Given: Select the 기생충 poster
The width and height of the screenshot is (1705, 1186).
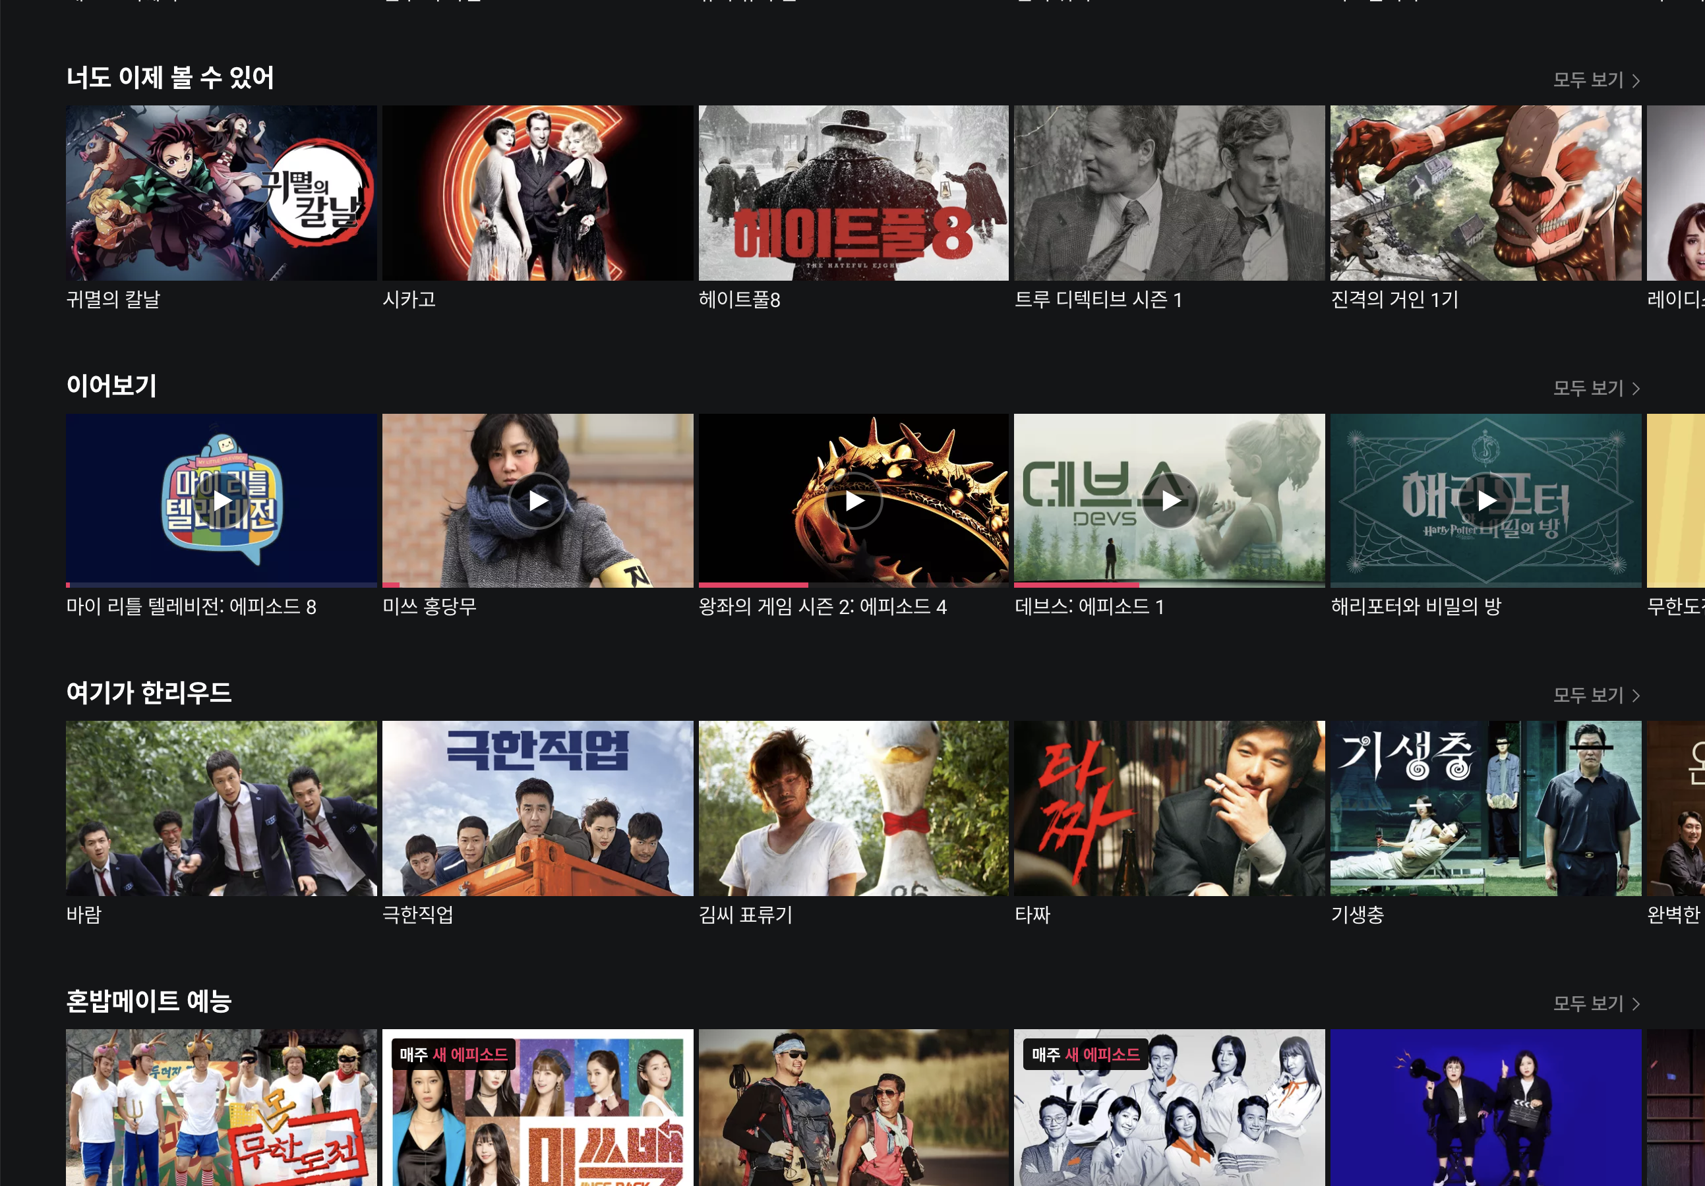Looking at the screenshot, I should coord(1485,808).
